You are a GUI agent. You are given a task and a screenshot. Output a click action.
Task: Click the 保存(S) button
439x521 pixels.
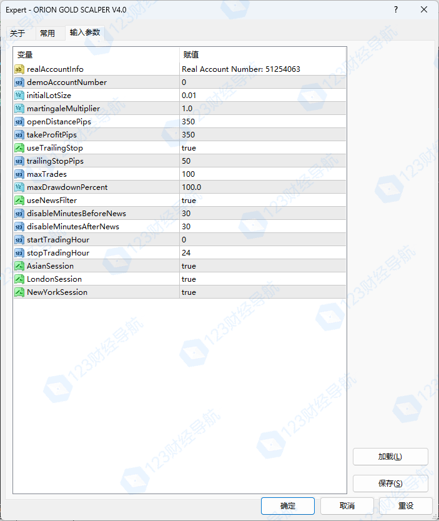390,483
